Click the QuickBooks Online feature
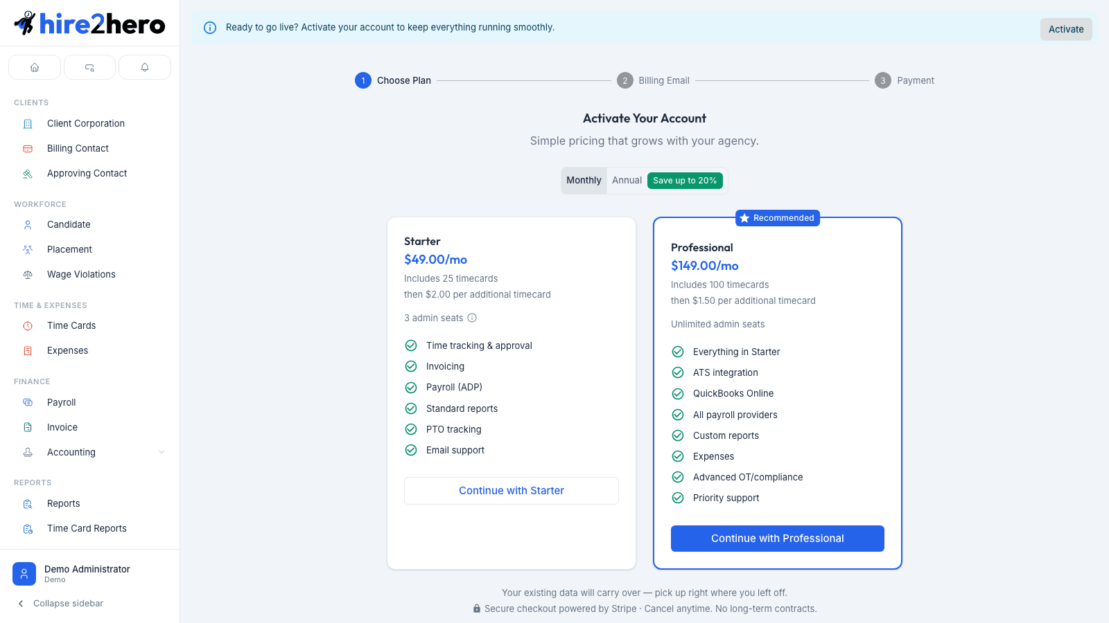1109x623 pixels. tap(733, 394)
